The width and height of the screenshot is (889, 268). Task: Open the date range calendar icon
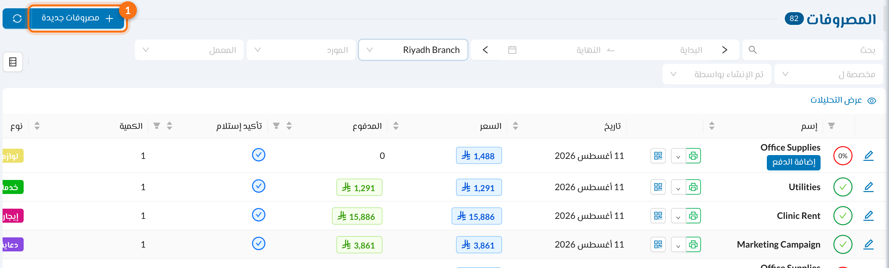512,50
